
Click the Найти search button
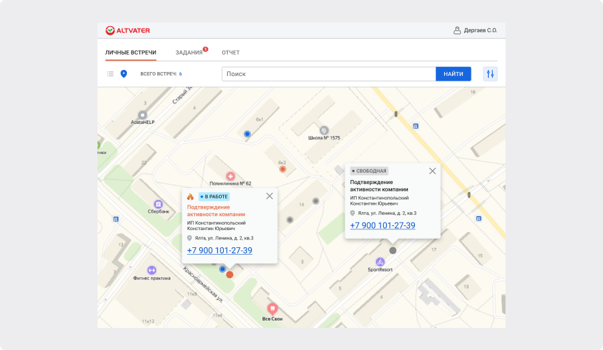pos(453,74)
